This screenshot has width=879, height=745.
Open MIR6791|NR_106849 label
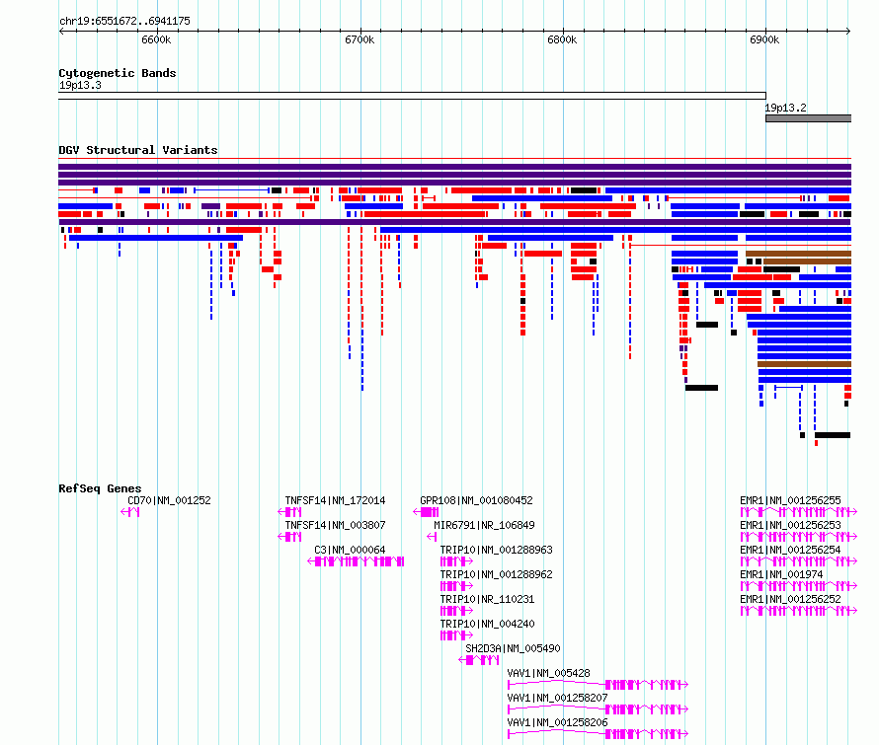(484, 525)
